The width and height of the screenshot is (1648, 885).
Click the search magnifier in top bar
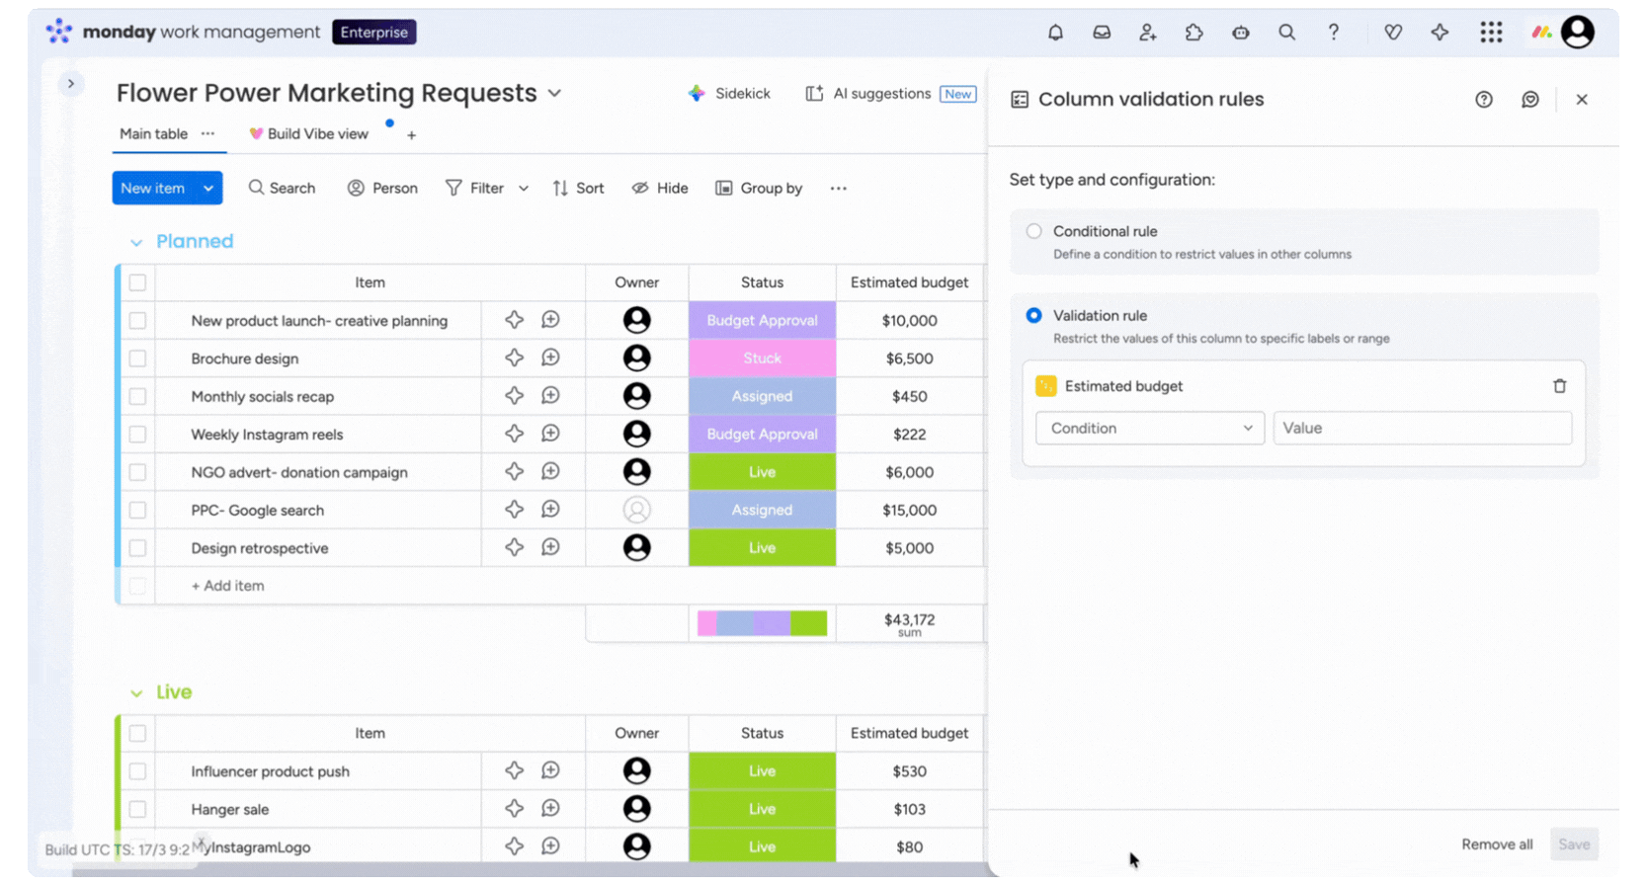tap(1286, 33)
